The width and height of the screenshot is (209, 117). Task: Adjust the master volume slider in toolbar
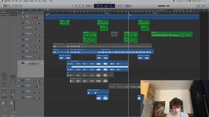pos(164,6)
